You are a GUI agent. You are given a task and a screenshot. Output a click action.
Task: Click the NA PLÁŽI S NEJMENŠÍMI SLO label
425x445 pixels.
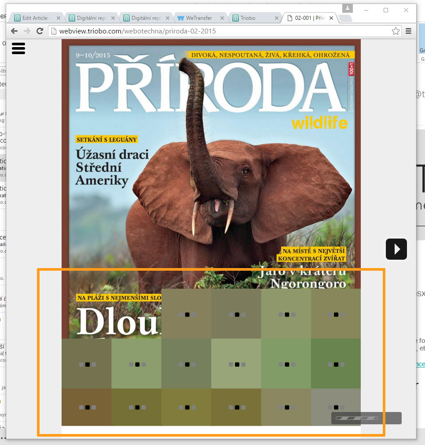click(x=119, y=298)
